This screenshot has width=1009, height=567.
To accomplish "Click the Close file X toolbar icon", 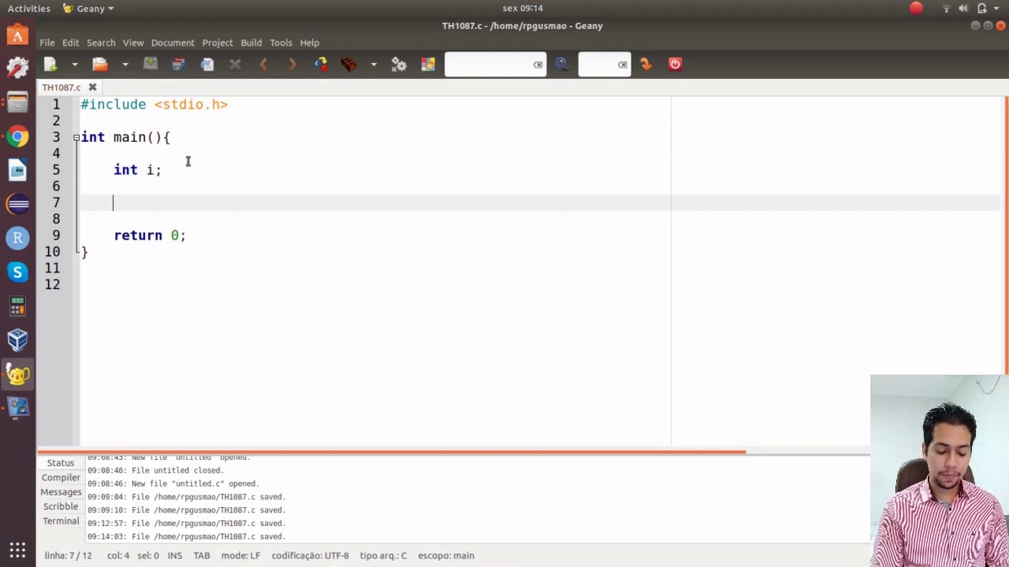I will [235, 65].
